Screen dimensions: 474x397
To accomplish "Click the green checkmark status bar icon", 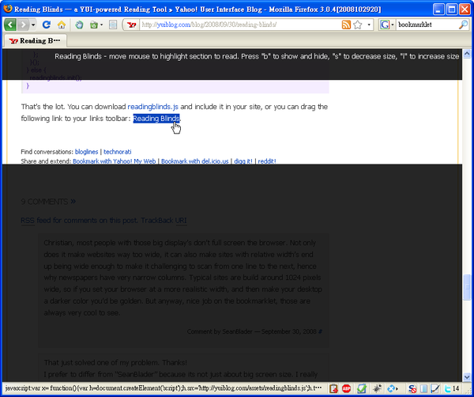I will [362, 388].
